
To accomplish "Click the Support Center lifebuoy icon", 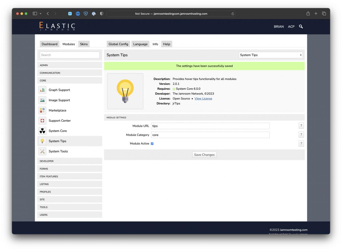I will tap(42, 121).
